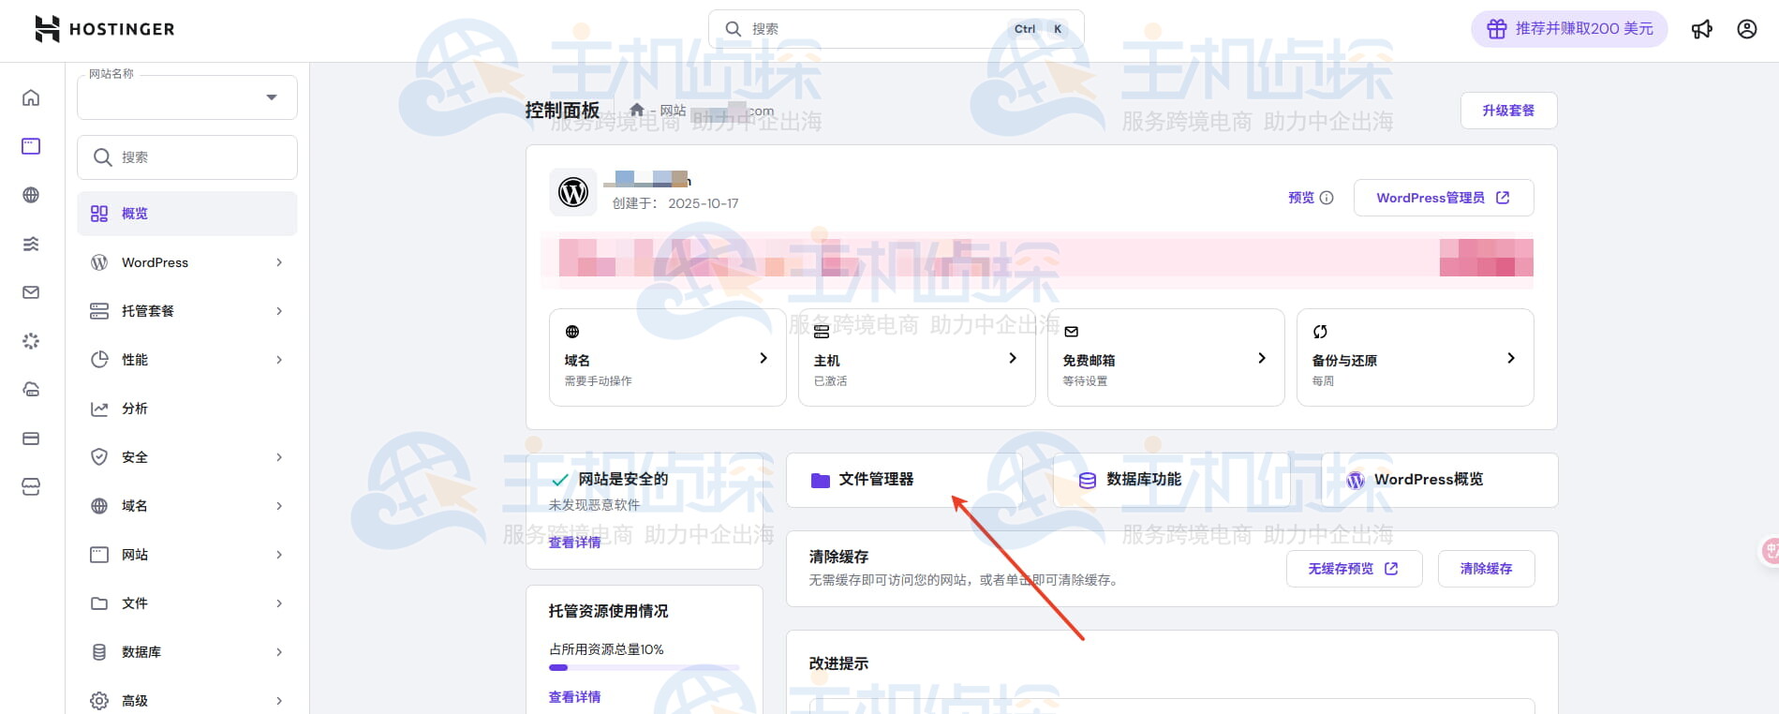The height and width of the screenshot is (714, 1779).
Task: Click the 未发现恶意软件 text
Action: pyautogui.click(x=595, y=505)
